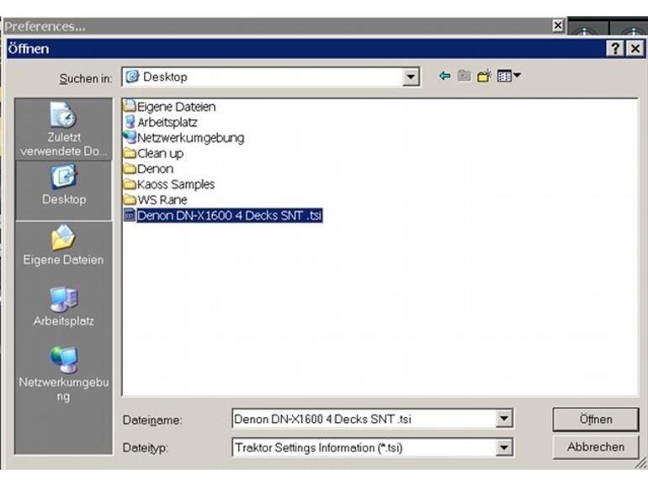This screenshot has width=648, height=486.
Task: Close the Preferences window behind
Action: click(558, 25)
